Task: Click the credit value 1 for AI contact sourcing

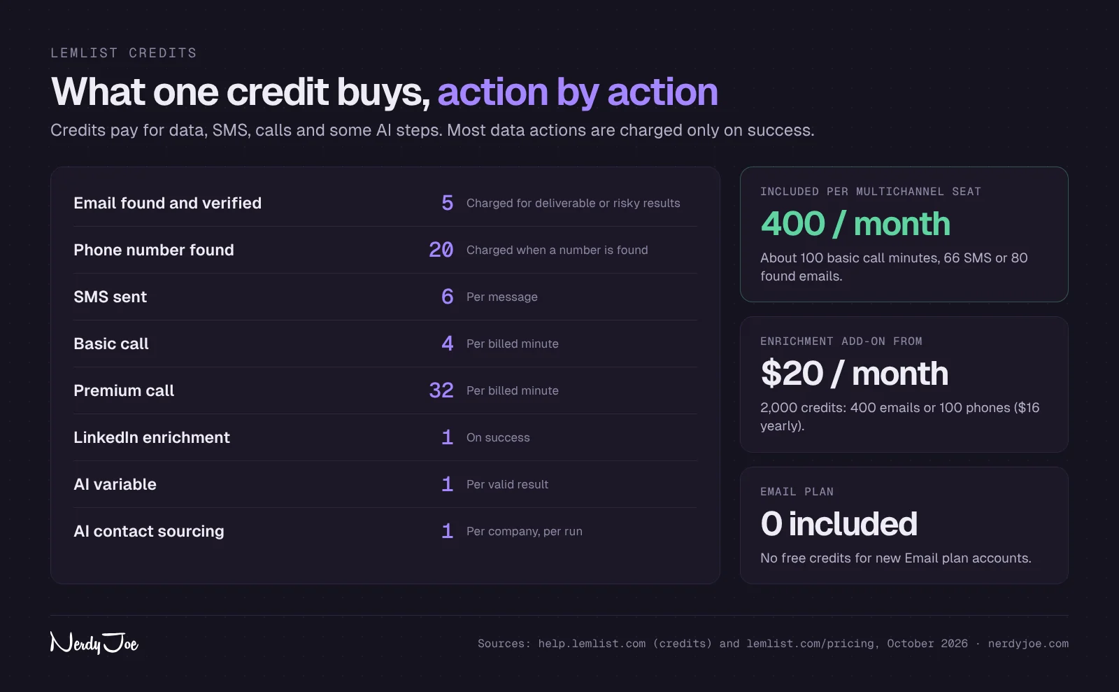Action: (448, 531)
